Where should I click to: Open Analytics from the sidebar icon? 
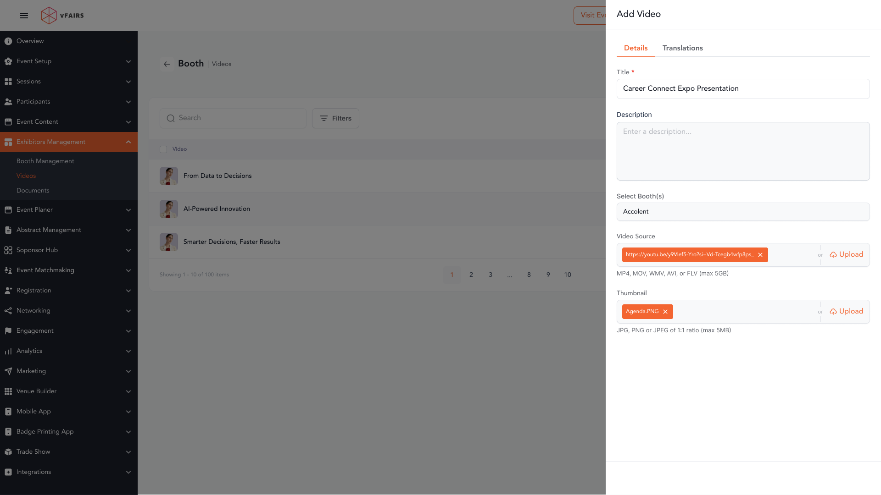tap(8, 351)
